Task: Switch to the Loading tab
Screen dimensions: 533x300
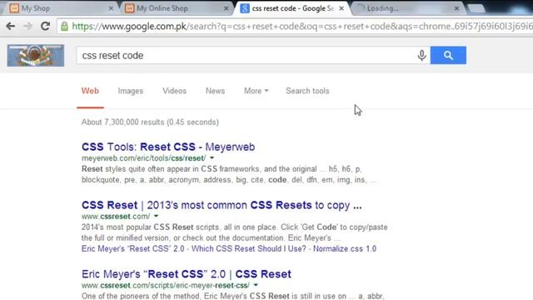Action: [x=408, y=8]
